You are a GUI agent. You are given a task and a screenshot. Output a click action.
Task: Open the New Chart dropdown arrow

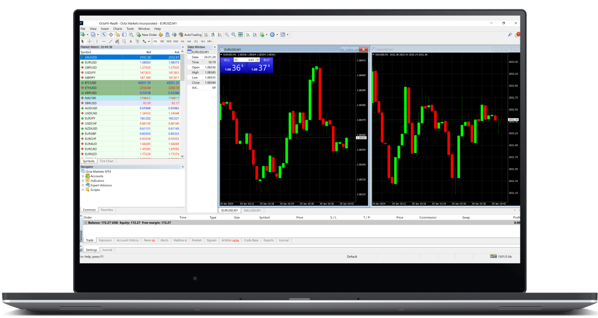click(x=87, y=34)
